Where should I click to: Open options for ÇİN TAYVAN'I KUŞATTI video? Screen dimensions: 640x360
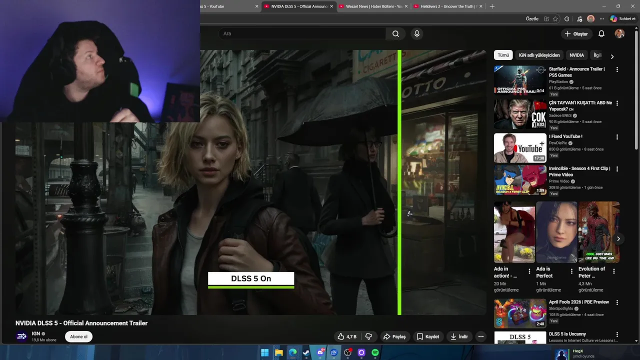(617, 103)
